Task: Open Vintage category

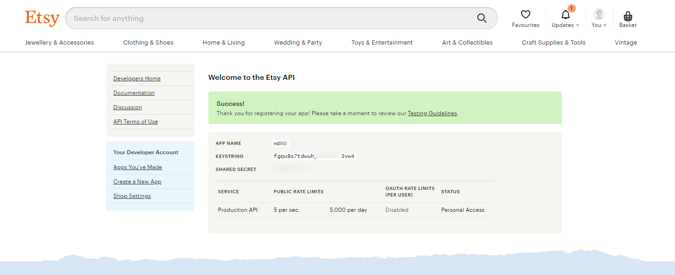Action: [626, 42]
